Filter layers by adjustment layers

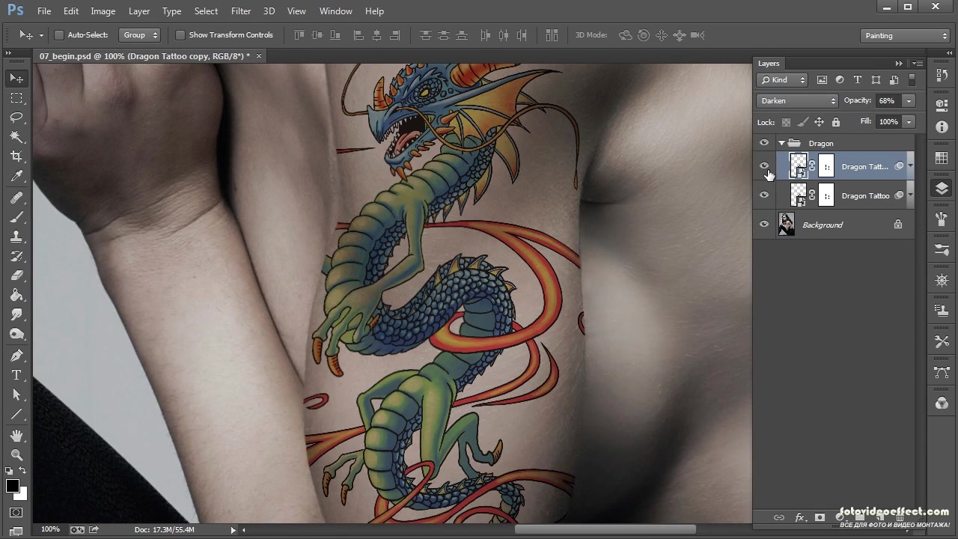[x=840, y=80]
